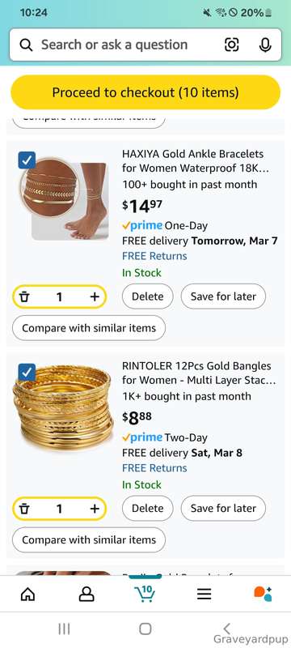Open the cart icon in bottom navigation

tap(145, 594)
